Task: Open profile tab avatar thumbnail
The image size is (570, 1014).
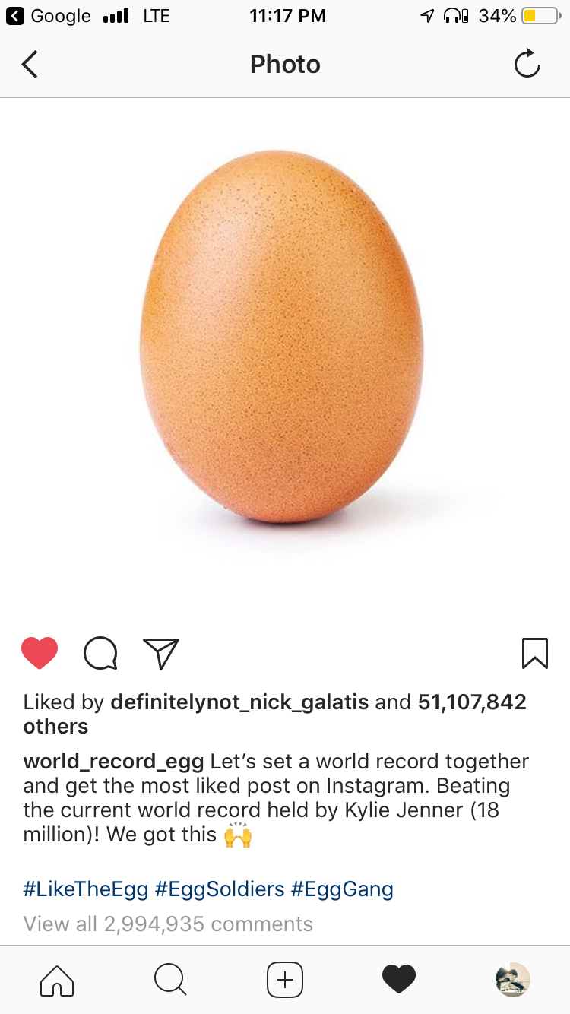Action: pyautogui.click(x=512, y=980)
